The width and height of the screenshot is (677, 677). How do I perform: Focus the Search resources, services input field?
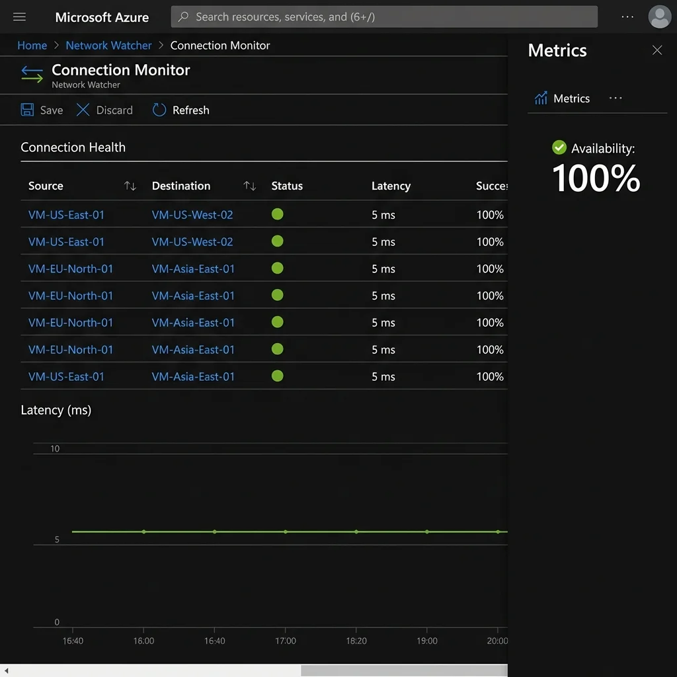coord(384,17)
